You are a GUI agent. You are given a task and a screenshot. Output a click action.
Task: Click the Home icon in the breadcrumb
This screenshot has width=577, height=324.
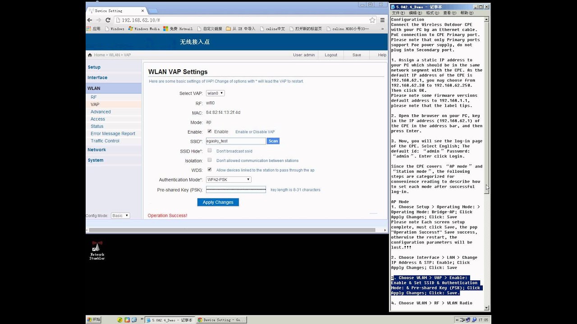click(x=90, y=55)
